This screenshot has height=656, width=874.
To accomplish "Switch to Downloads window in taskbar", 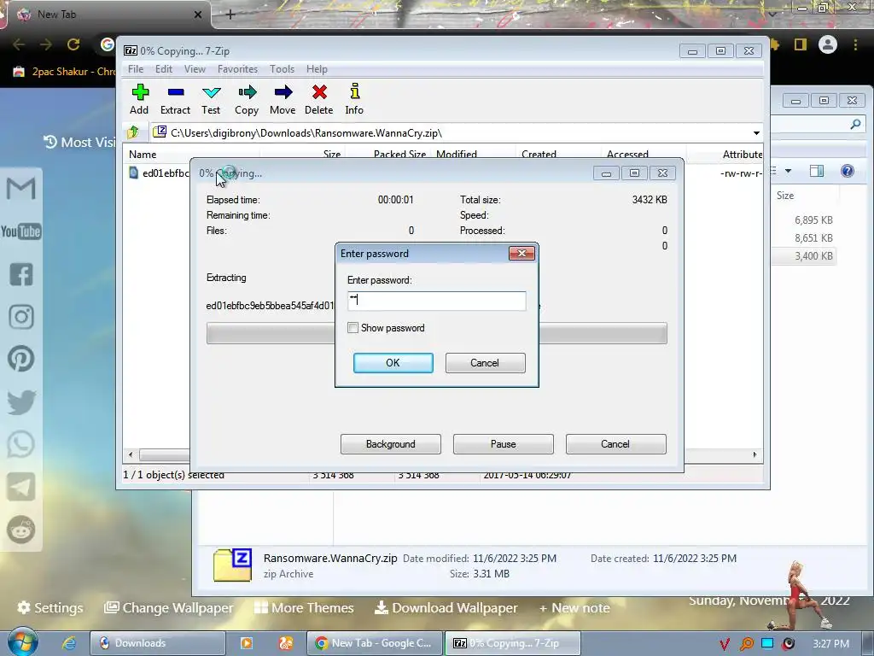I will point(158,643).
